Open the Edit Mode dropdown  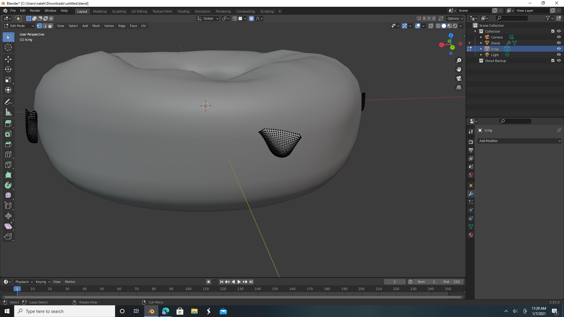pos(19,26)
